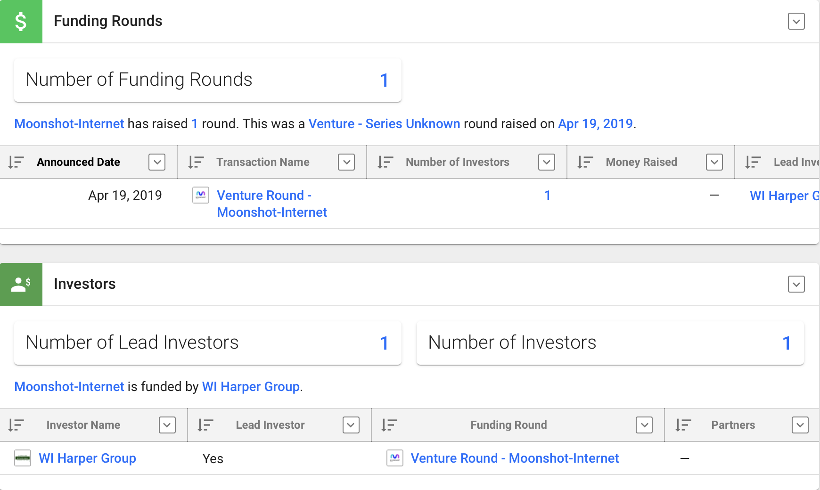Image resolution: width=820 pixels, height=490 pixels.
Task: Click the green dollar Funding Rounds icon
Action: [21, 21]
